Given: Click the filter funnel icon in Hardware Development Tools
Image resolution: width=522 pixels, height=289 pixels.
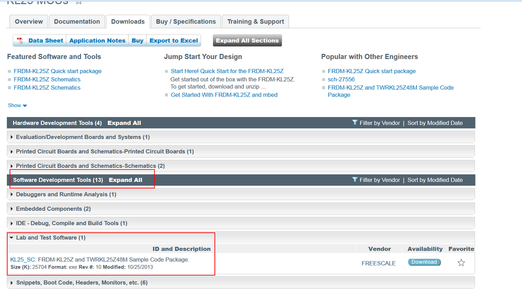Looking at the screenshot, I should (355, 123).
